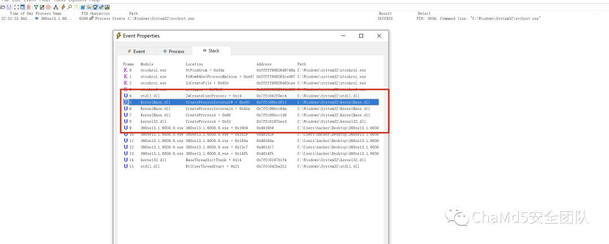Click the Process Name column header
Image resolution: width=609 pixels, height=244 pixels.
coord(48,14)
